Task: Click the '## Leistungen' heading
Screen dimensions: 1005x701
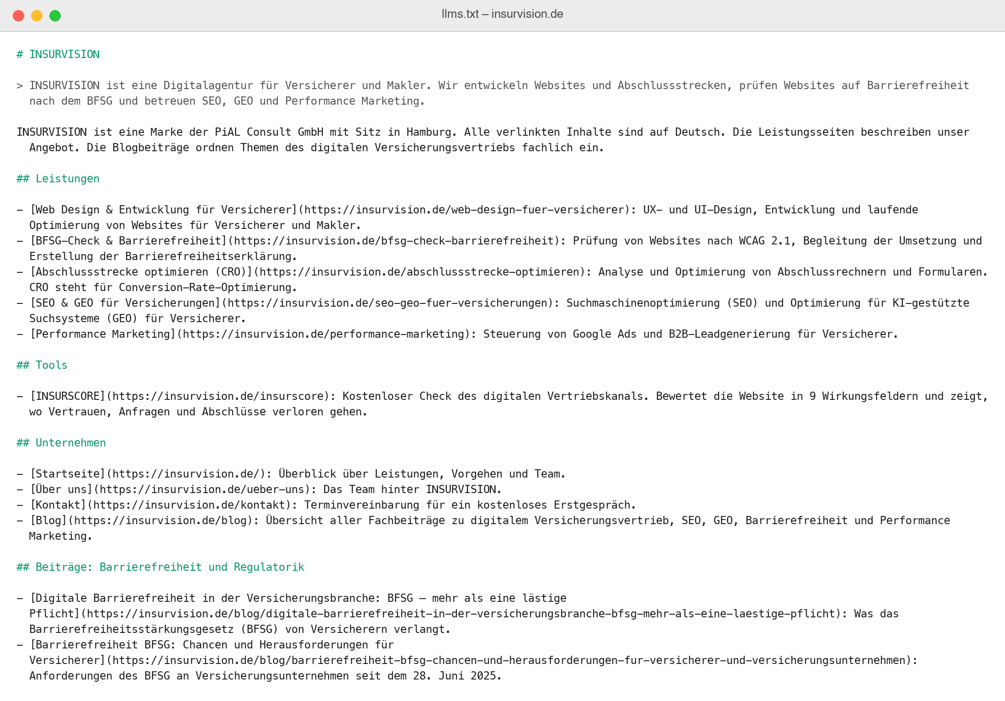Action: point(58,179)
